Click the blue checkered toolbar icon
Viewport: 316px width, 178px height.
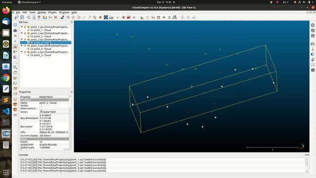[106, 17]
